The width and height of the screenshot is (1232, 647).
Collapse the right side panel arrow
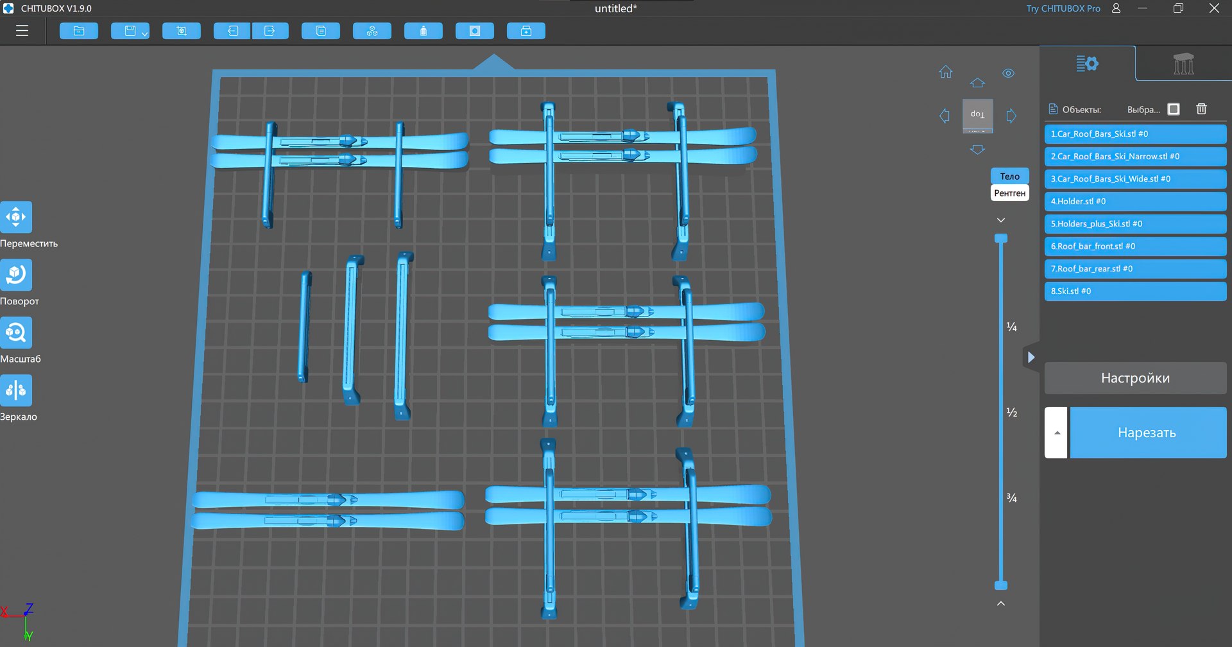[x=1031, y=358]
